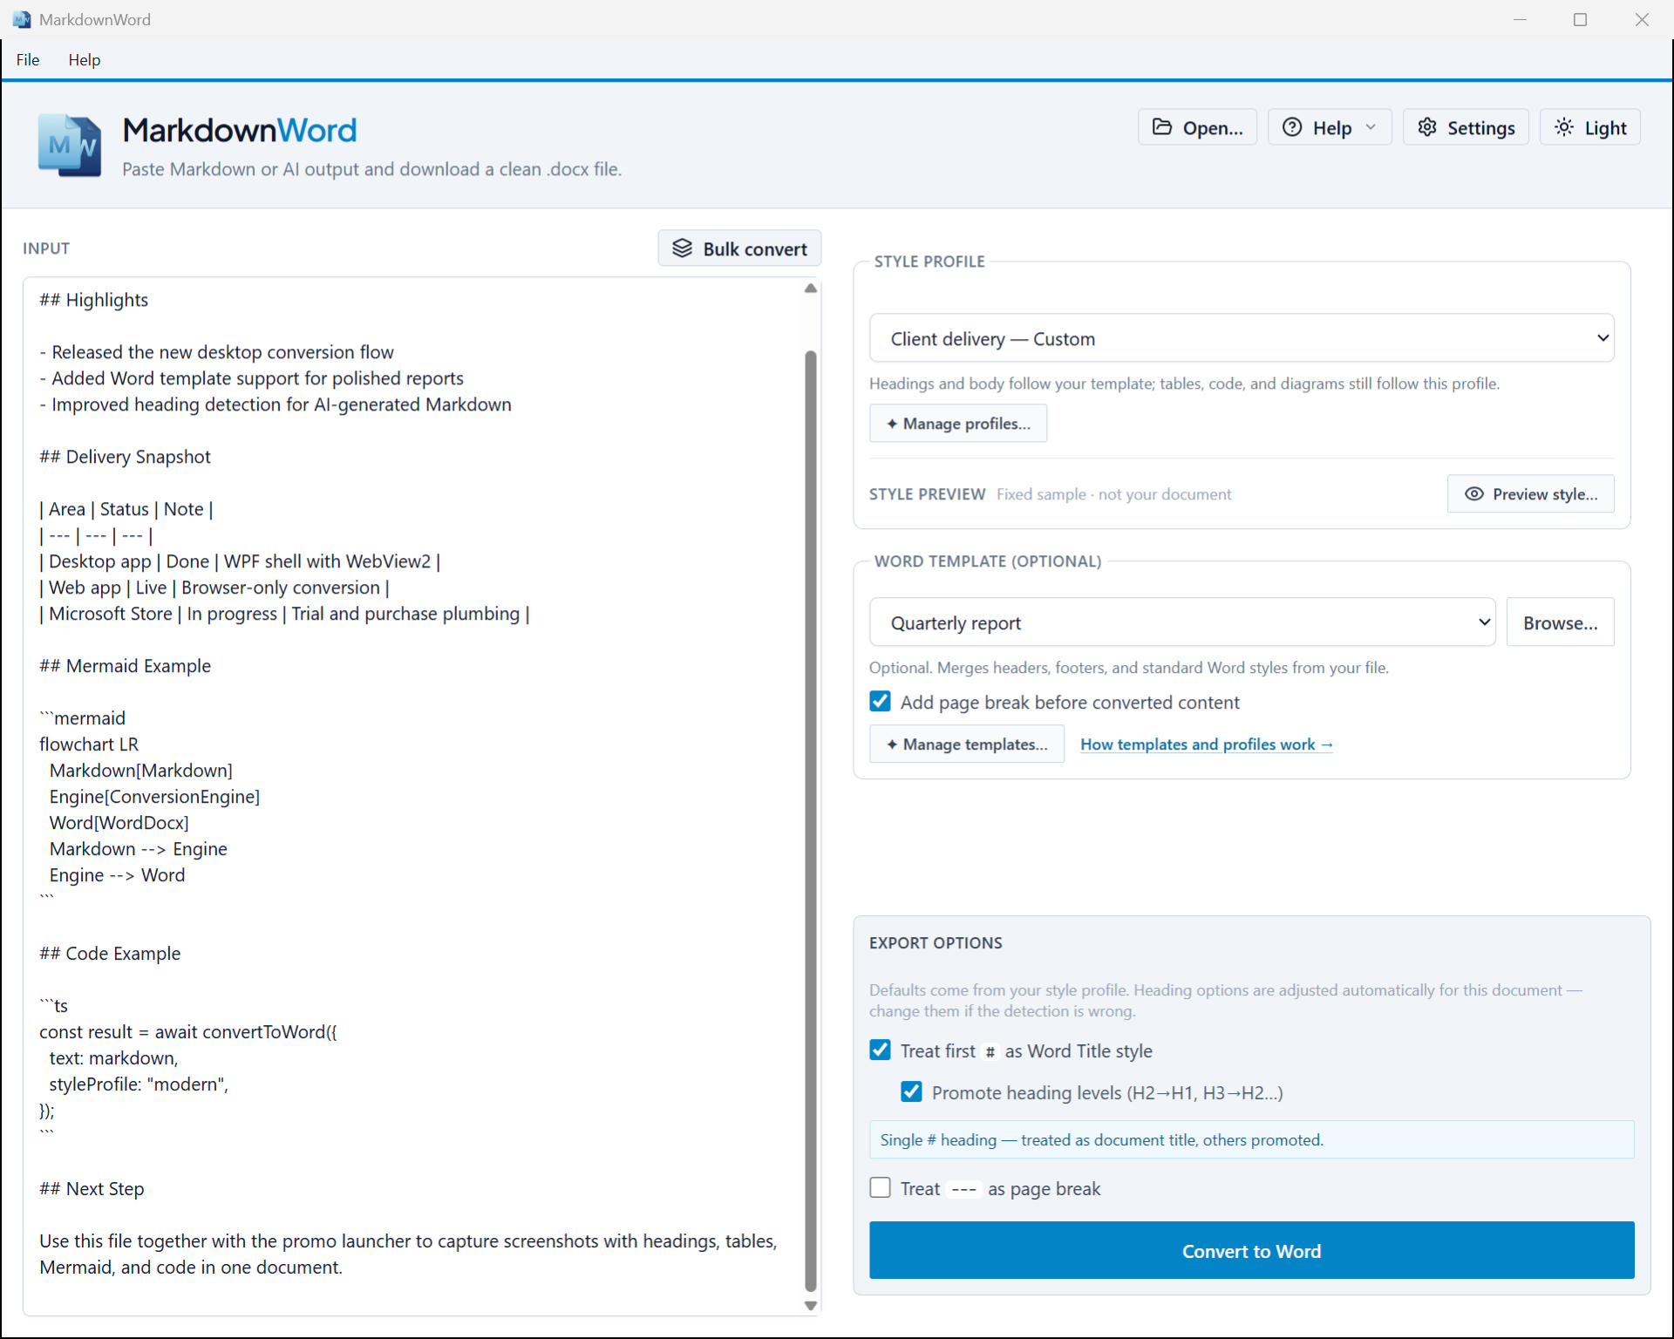Toggle Treat first # as Word Title style
1674x1339 pixels.
[x=881, y=1050]
